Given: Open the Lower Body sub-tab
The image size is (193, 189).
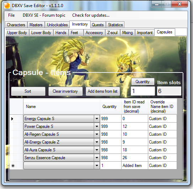Looking at the screenshot, I should click(x=41, y=33).
